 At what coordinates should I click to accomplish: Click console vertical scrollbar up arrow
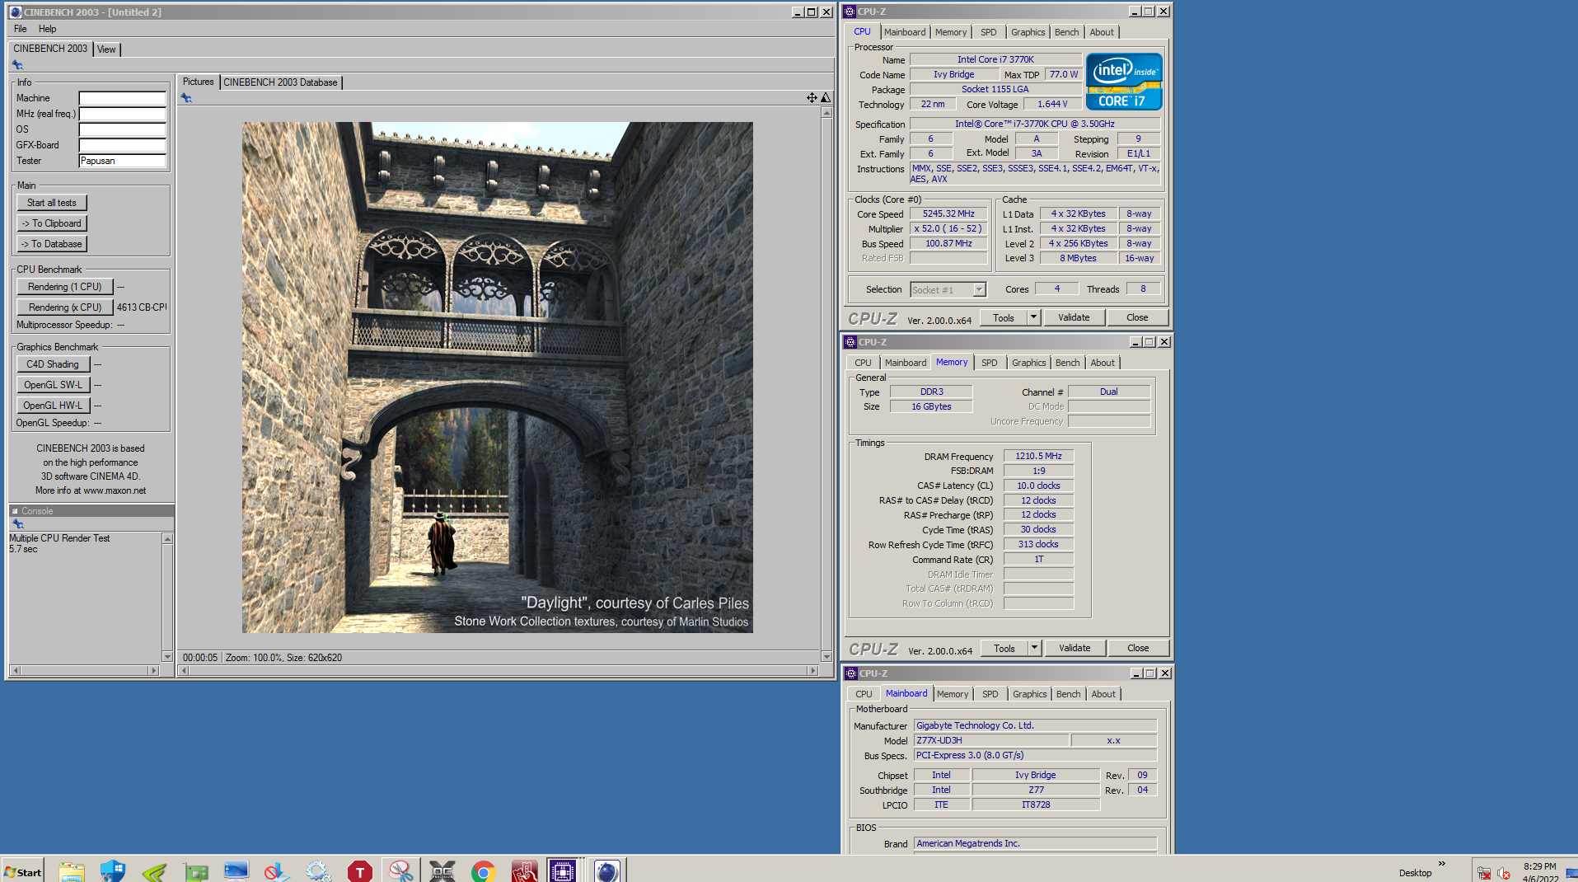(x=167, y=539)
